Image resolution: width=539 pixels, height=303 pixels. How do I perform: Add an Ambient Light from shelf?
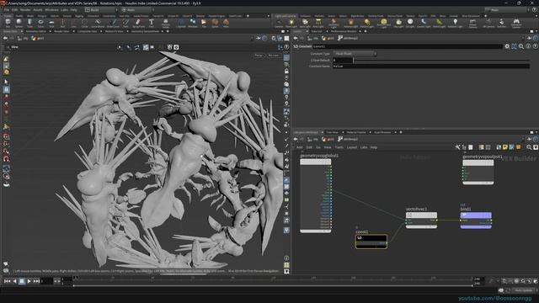tap(455, 23)
